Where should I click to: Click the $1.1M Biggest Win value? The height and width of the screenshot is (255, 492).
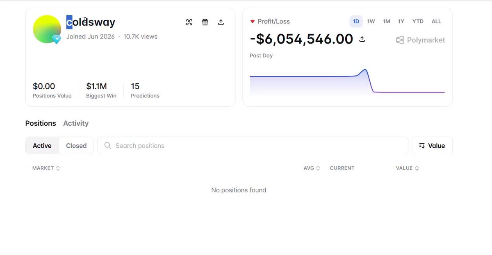coord(96,86)
